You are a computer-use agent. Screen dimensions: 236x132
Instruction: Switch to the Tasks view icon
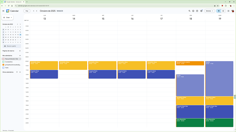pos(223,11)
